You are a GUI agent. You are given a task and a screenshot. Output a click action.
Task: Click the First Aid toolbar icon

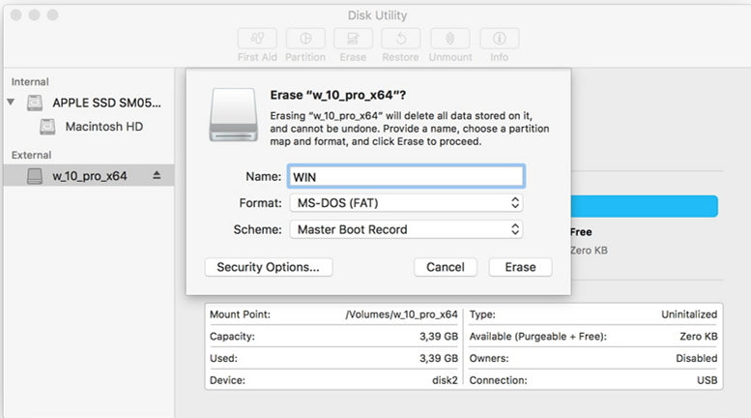tap(257, 39)
